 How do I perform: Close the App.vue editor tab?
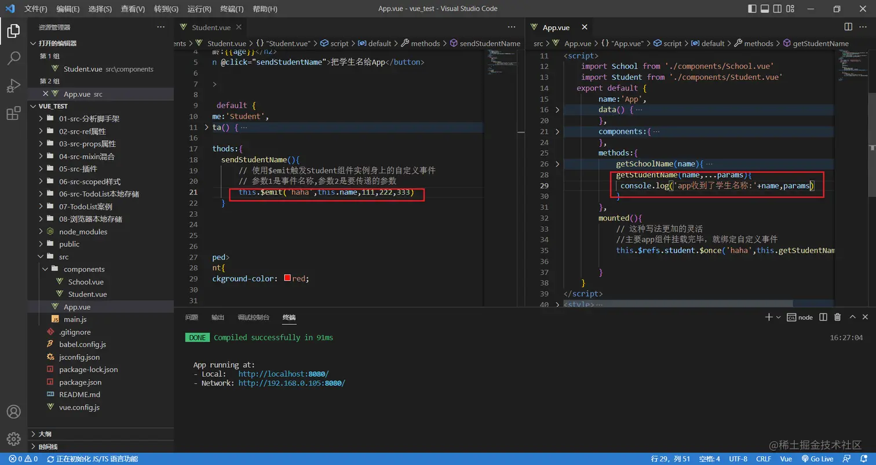point(585,27)
